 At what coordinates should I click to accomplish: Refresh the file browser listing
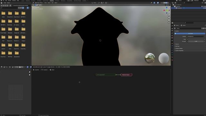click(x=7, y=5)
